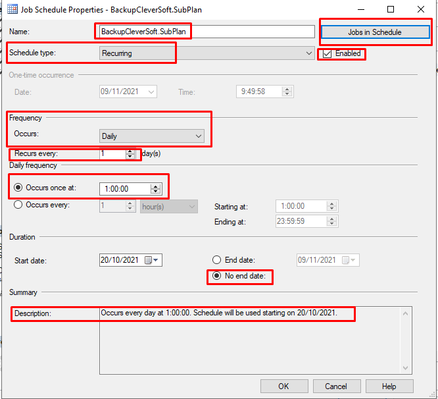Select the End date radio option

[x=216, y=260]
